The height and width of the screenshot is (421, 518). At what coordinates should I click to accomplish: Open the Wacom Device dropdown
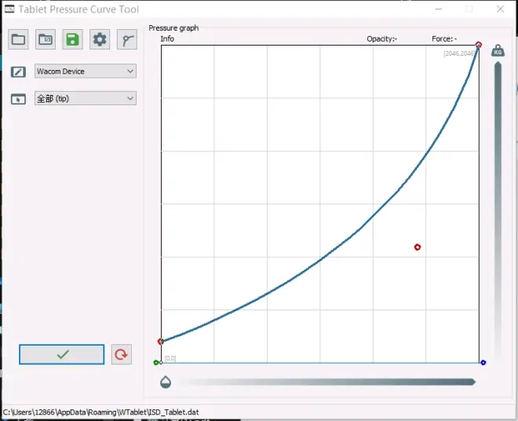(86, 71)
